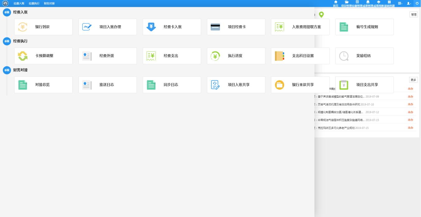
Task: Click the 更多 button
Action: (413, 80)
